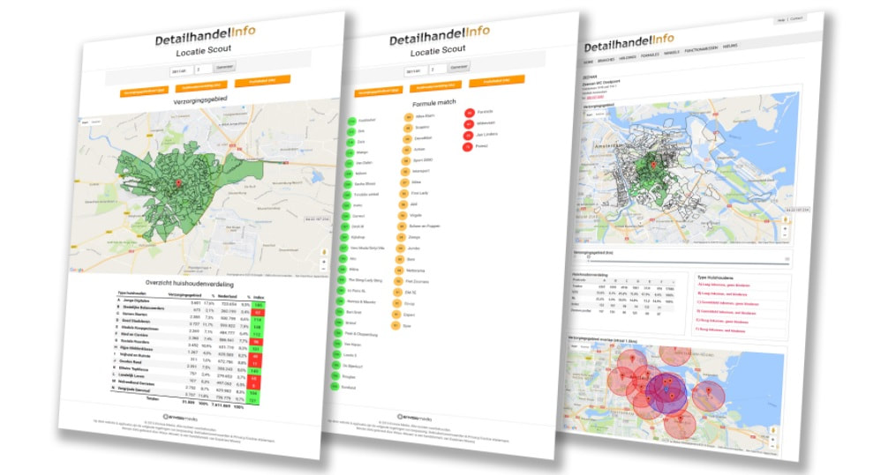Click green badge beside Kijkshop
The image size is (896, 475).
click(344, 237)
